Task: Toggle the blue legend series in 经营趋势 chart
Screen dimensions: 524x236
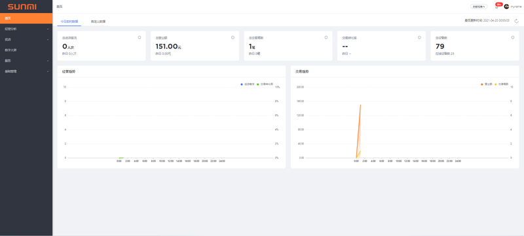Action: tap(248, 84)
